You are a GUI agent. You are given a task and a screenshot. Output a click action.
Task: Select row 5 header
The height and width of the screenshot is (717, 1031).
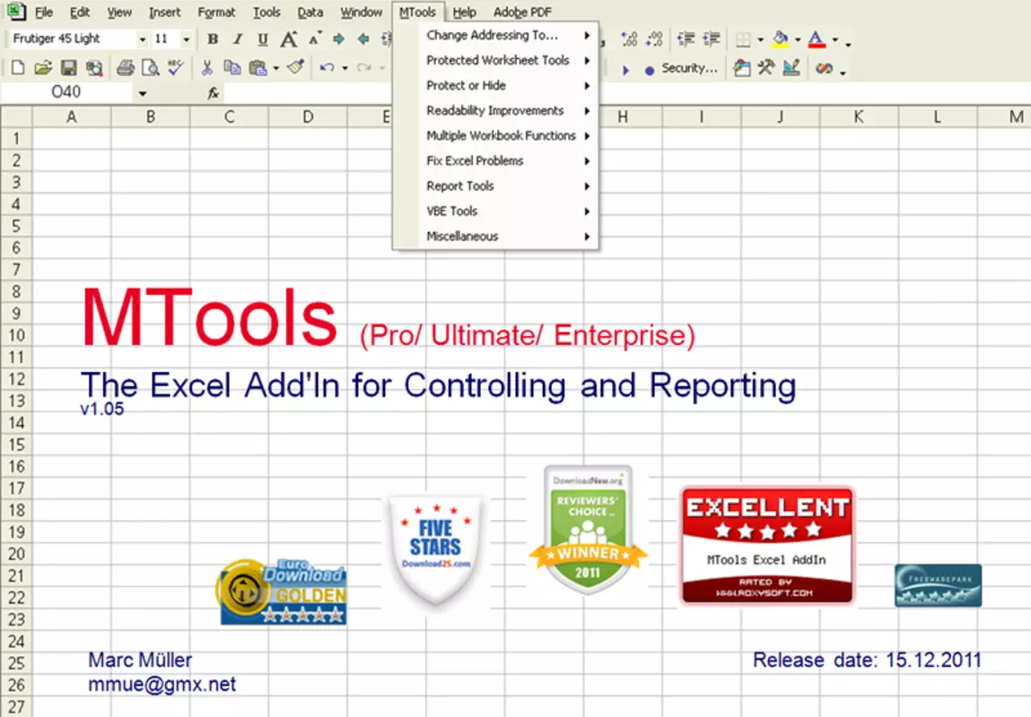click(x=16, y=227)
